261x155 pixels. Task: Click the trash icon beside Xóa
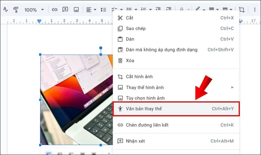pyautogui.click(x=120, y=60)
